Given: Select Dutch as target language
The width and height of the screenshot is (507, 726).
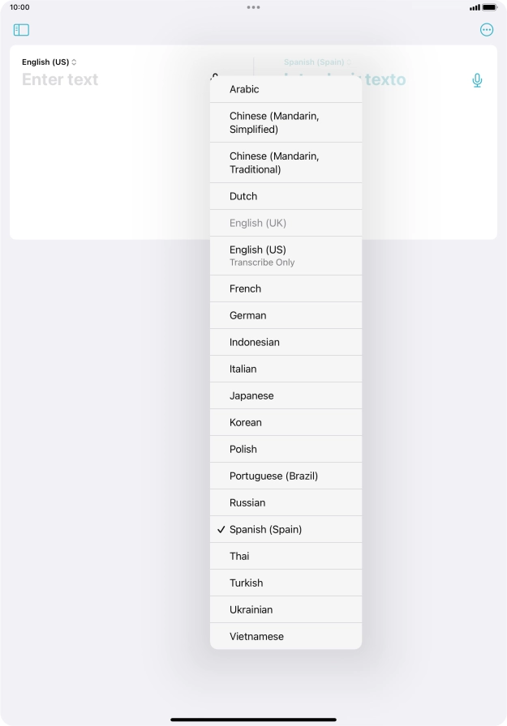Looking at the screenshot, I should (286, 196).
